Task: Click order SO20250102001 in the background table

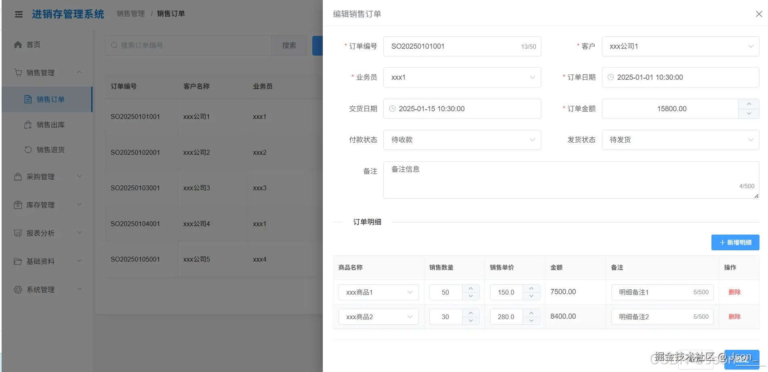Action: (x=135, y=153)
